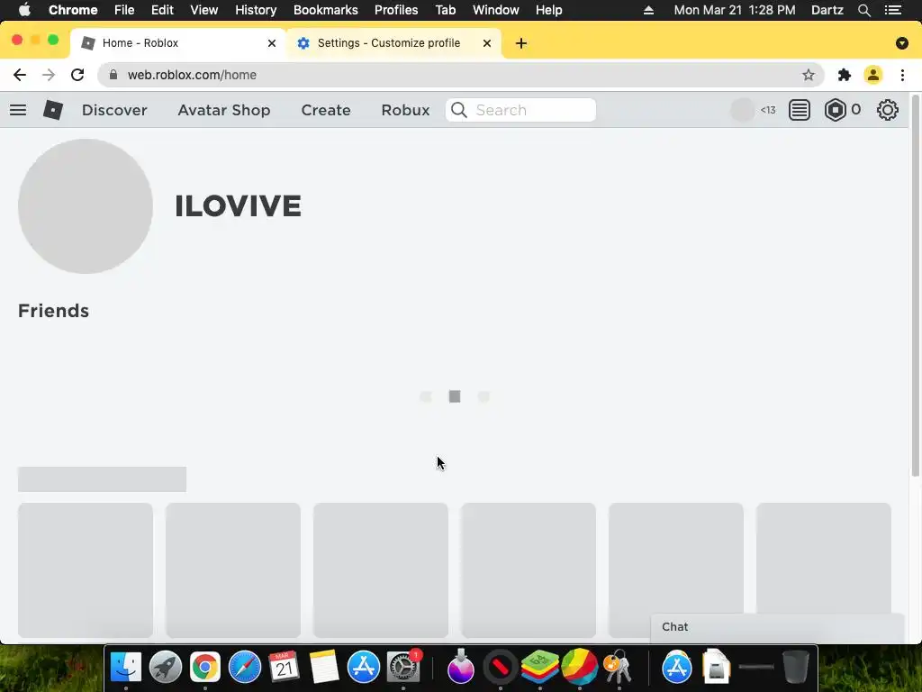Launch Launchpad from the Dock
Screen dimensions: 922x692
pyautogui.click(x=166, y=668)
